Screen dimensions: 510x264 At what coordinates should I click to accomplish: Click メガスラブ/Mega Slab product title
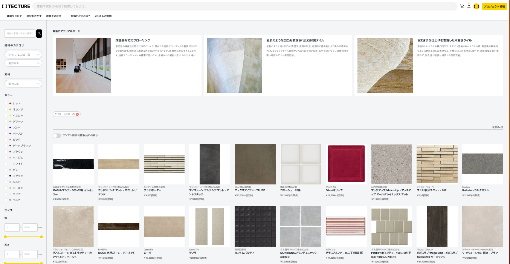click(437, 254)
